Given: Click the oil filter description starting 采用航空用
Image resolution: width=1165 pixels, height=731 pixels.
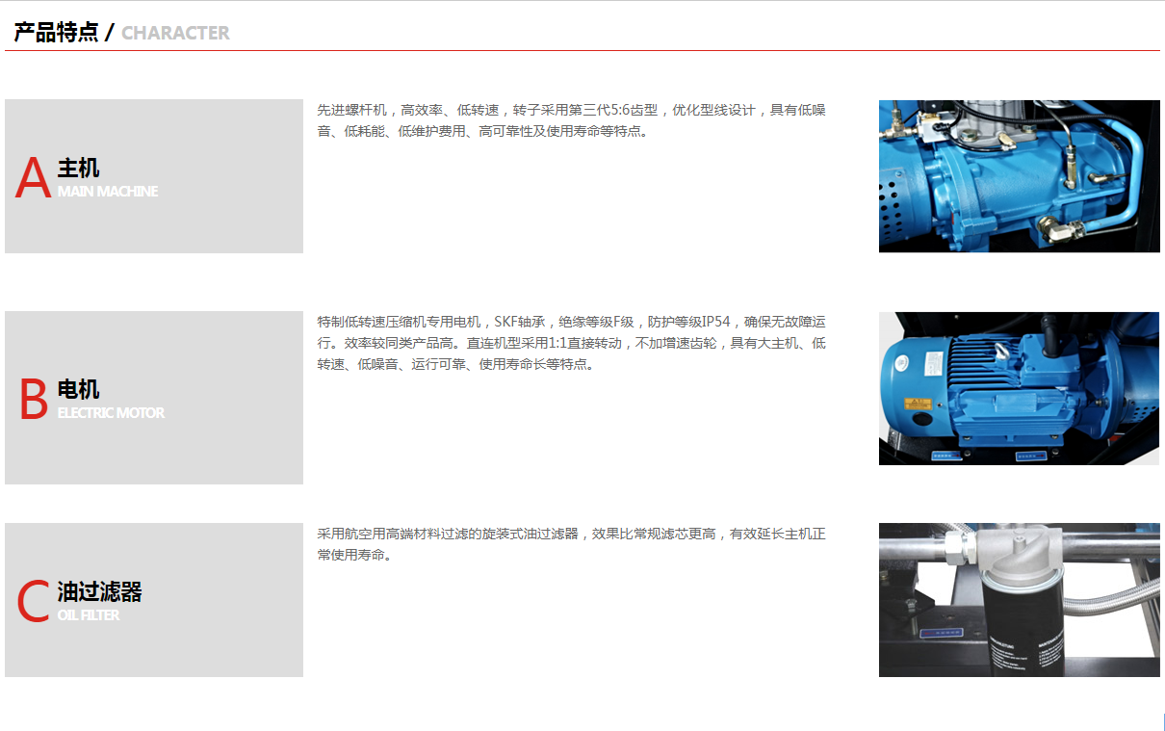Looking at the screenshot, I should click(x=571, y=544).
